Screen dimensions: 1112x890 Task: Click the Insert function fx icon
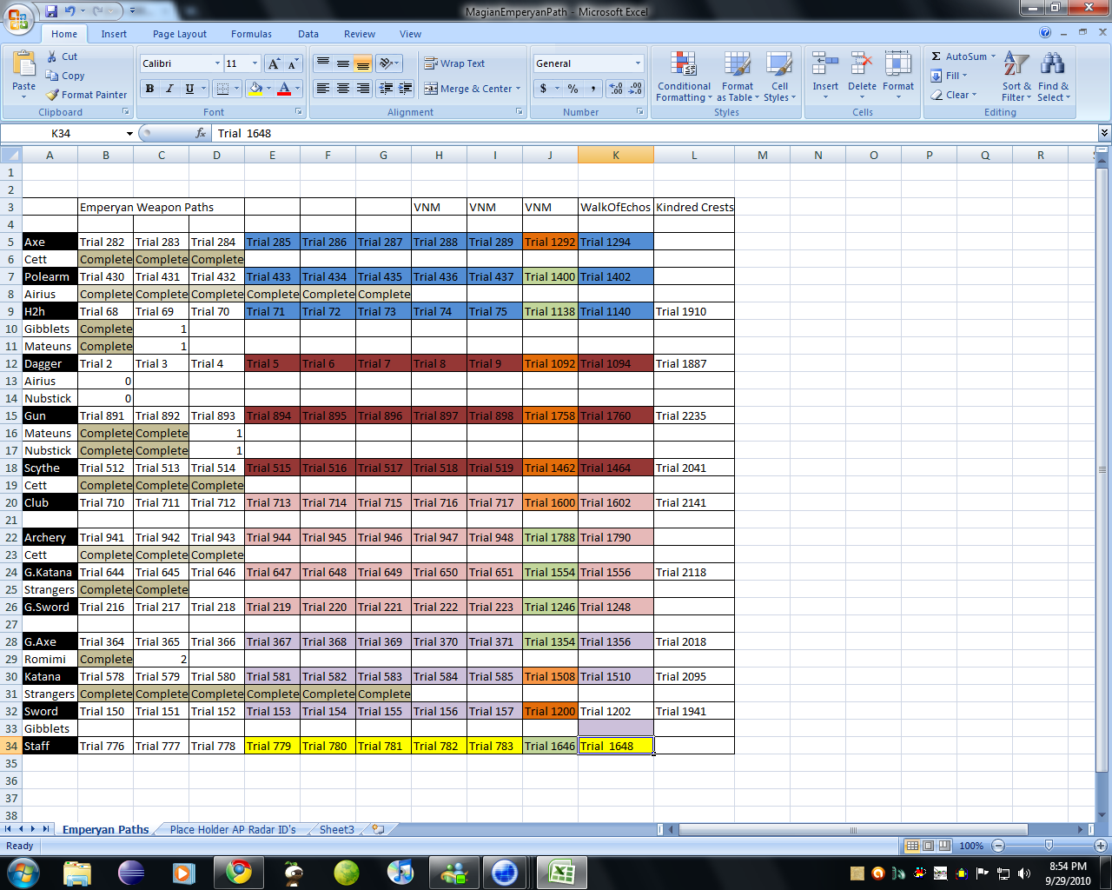pyautogui.click(x=201, y=133)
